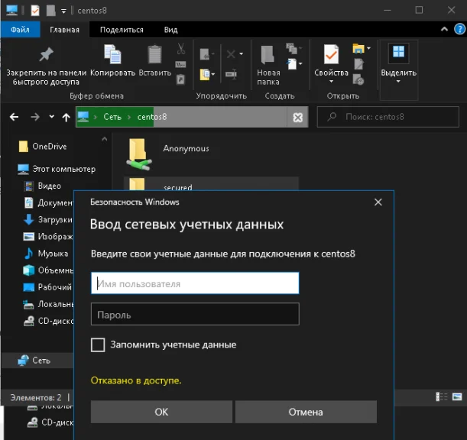
Task: Open Свойства (Properties) checkmark icon
Action: 331,55
